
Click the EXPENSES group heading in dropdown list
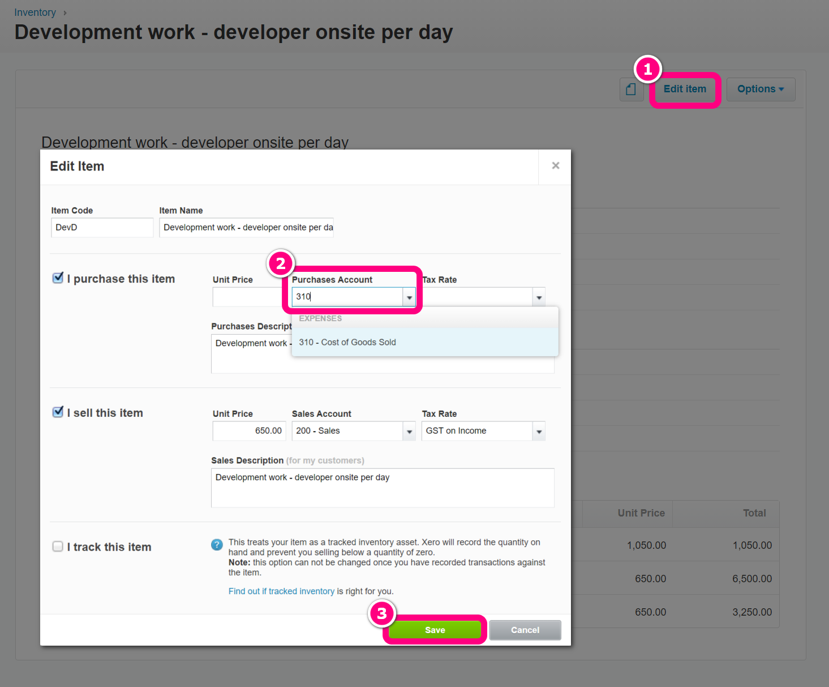point(320,318)
